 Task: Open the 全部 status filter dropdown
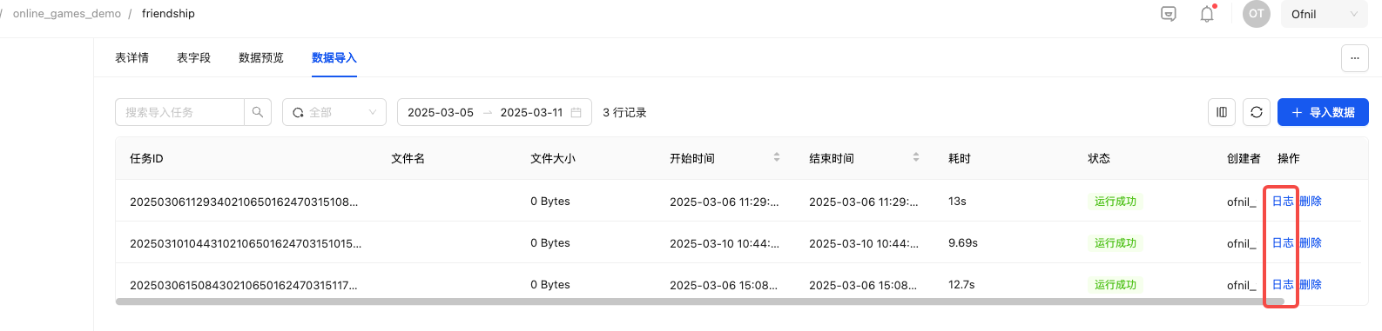(x=334, y=112)
